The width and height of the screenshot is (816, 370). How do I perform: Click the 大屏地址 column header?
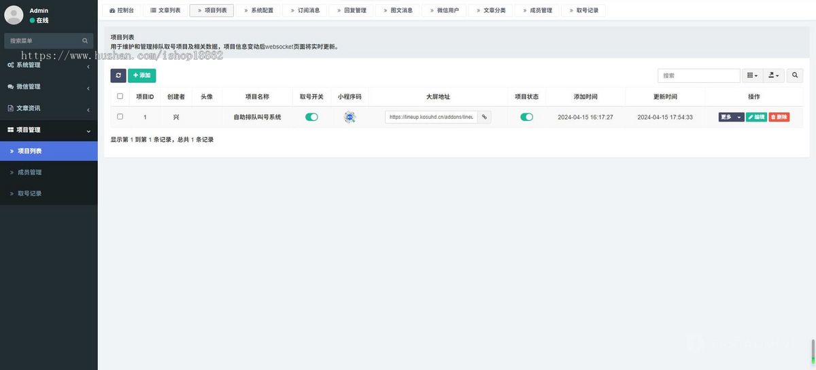[x=438, y=96]
